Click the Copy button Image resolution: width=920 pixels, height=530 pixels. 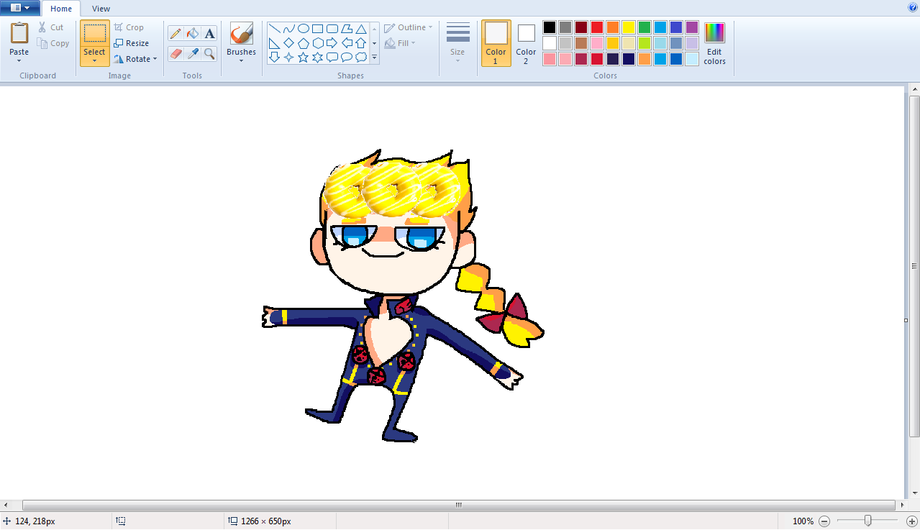pos(53,43)
